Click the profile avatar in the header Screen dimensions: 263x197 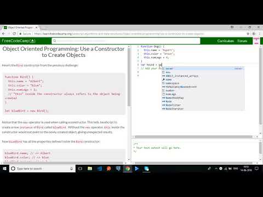tap(256, 41)
